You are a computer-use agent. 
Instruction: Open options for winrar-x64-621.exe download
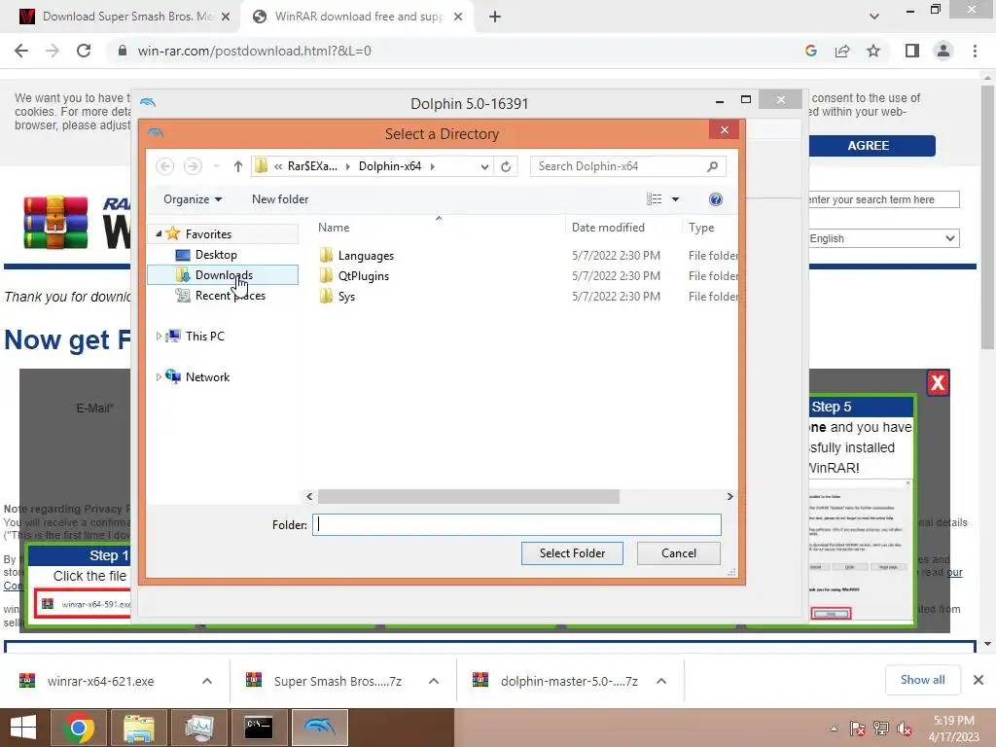207,681
